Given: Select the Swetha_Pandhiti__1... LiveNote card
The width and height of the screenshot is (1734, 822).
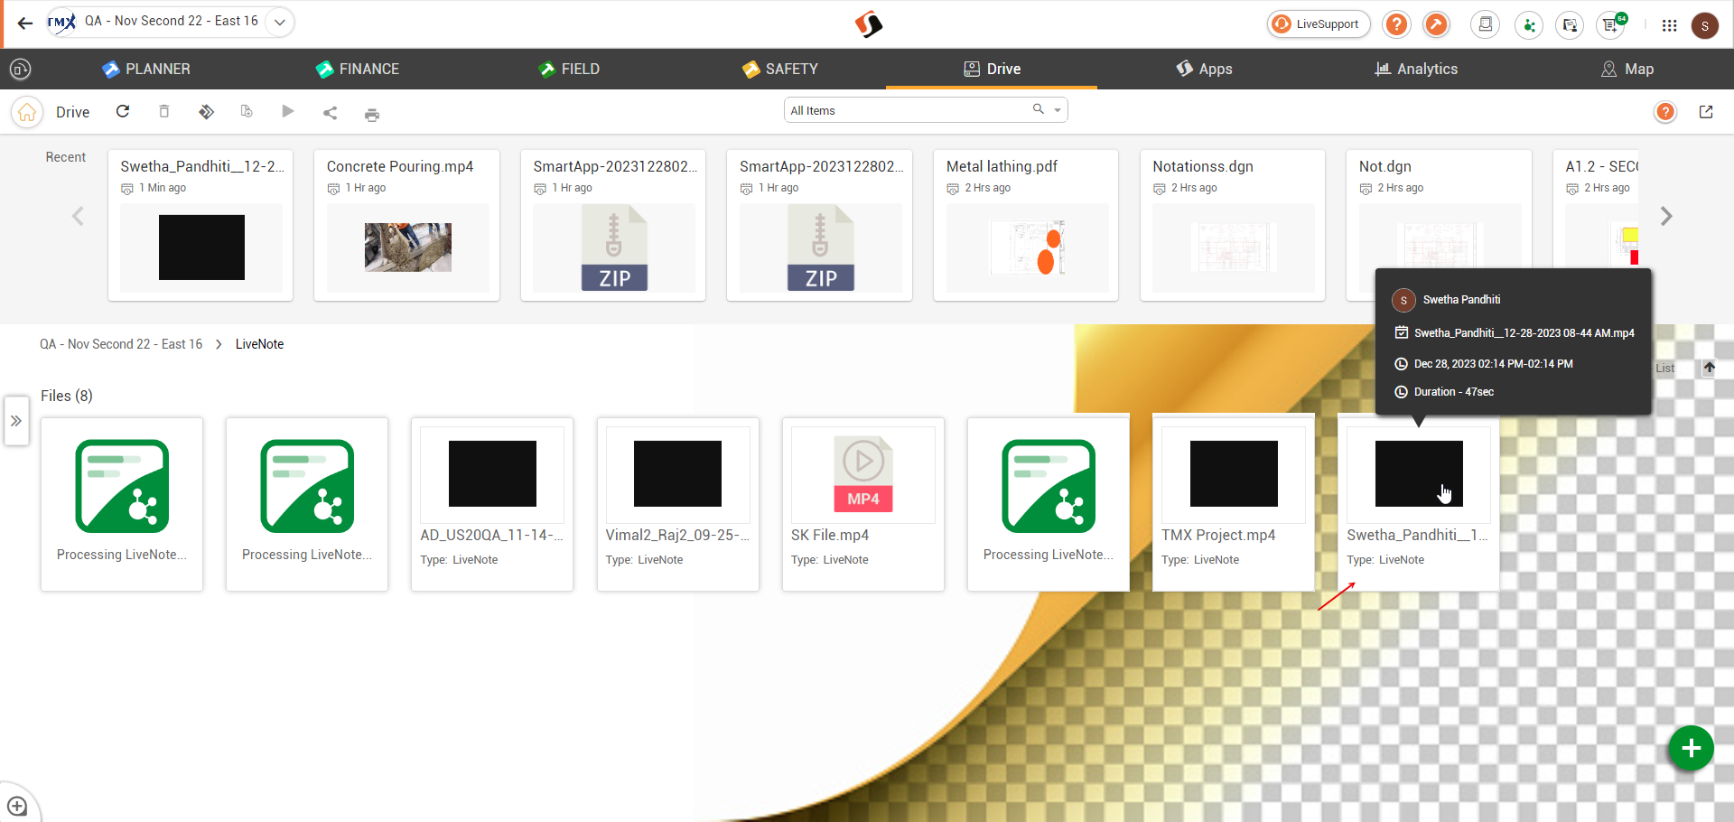Looking at the screenshot, I should click(1418, 504).
